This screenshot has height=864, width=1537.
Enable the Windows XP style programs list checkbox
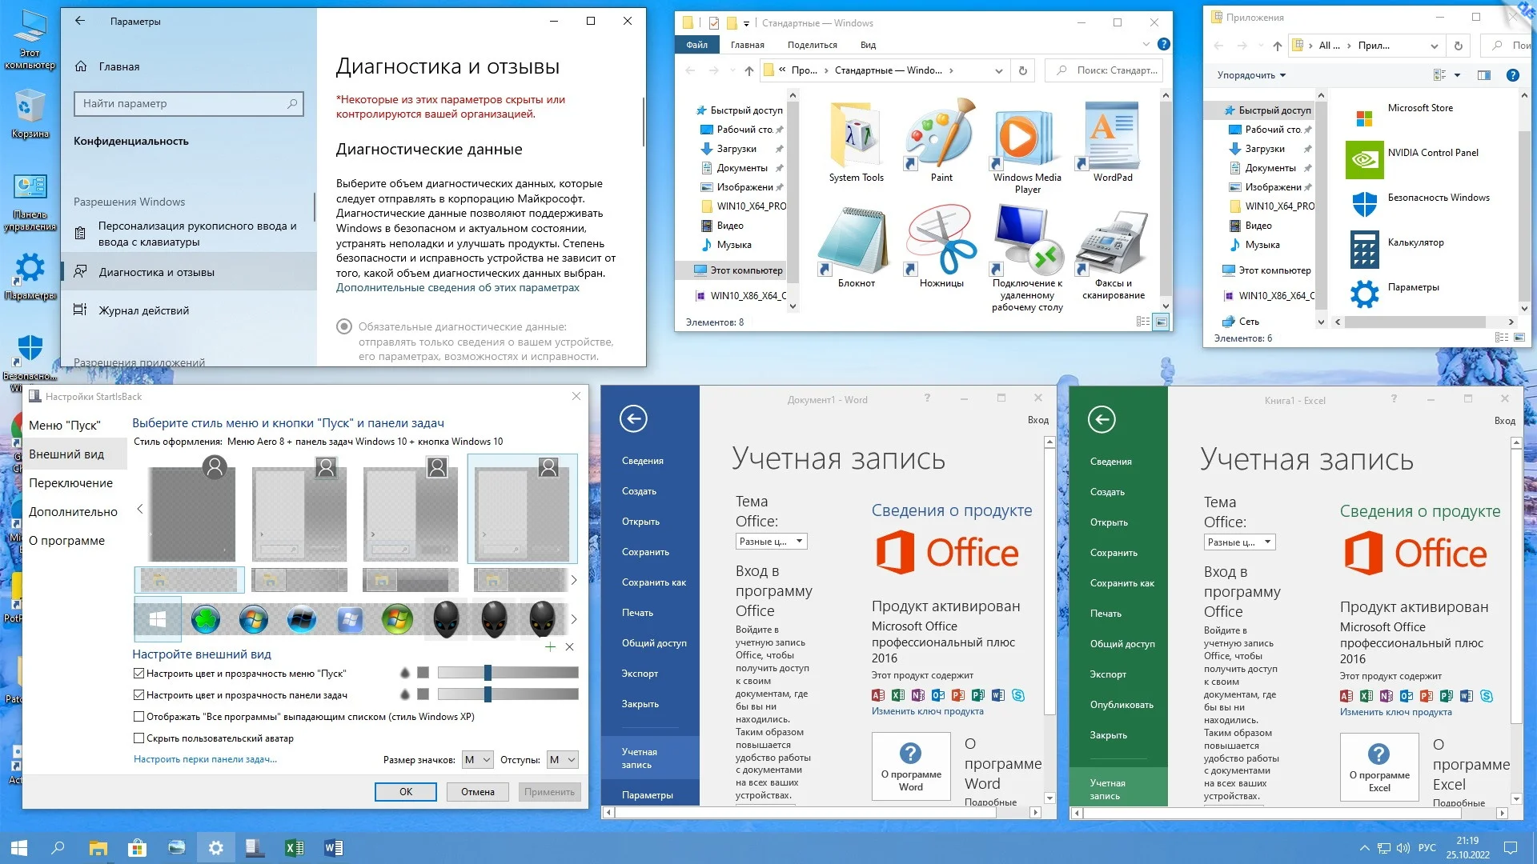(x=139, y=717)
